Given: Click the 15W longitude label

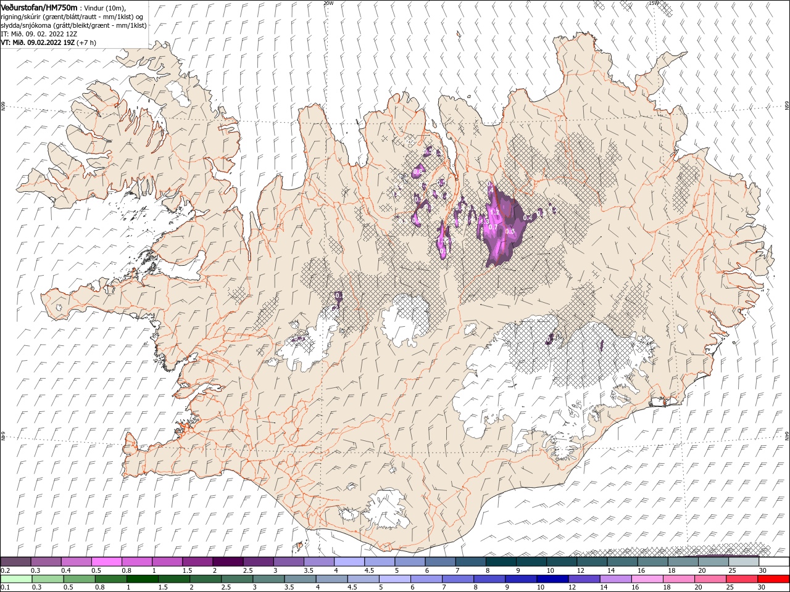Looking at the screenshot, I should [654, 2].
